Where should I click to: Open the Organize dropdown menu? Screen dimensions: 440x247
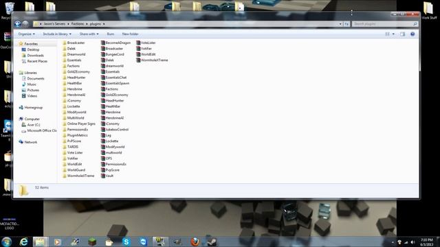[x=26, y=34]
